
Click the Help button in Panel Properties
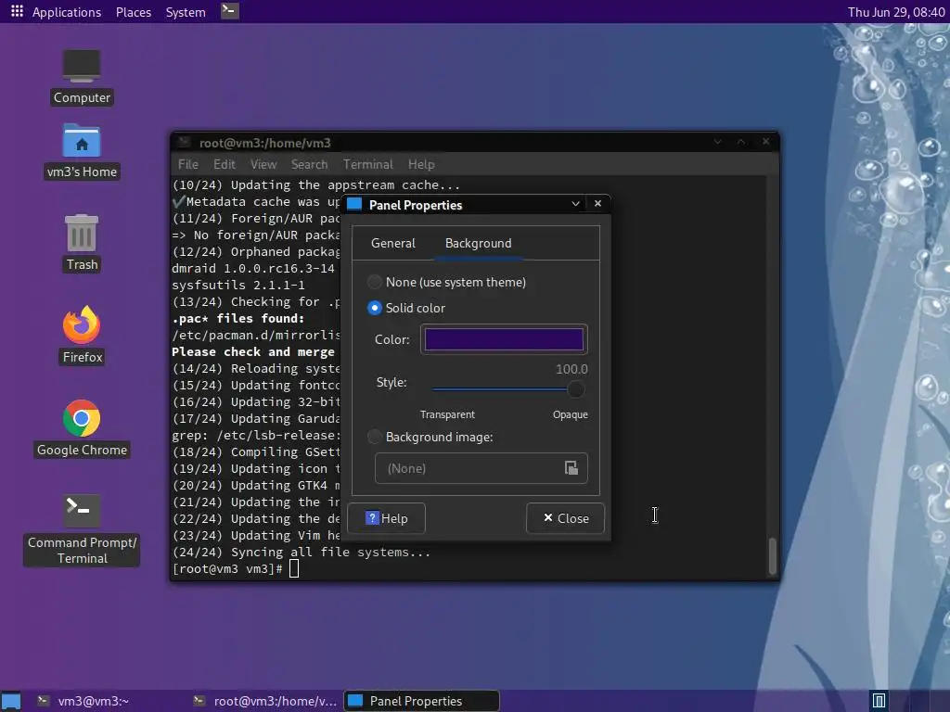pos(386,518)
